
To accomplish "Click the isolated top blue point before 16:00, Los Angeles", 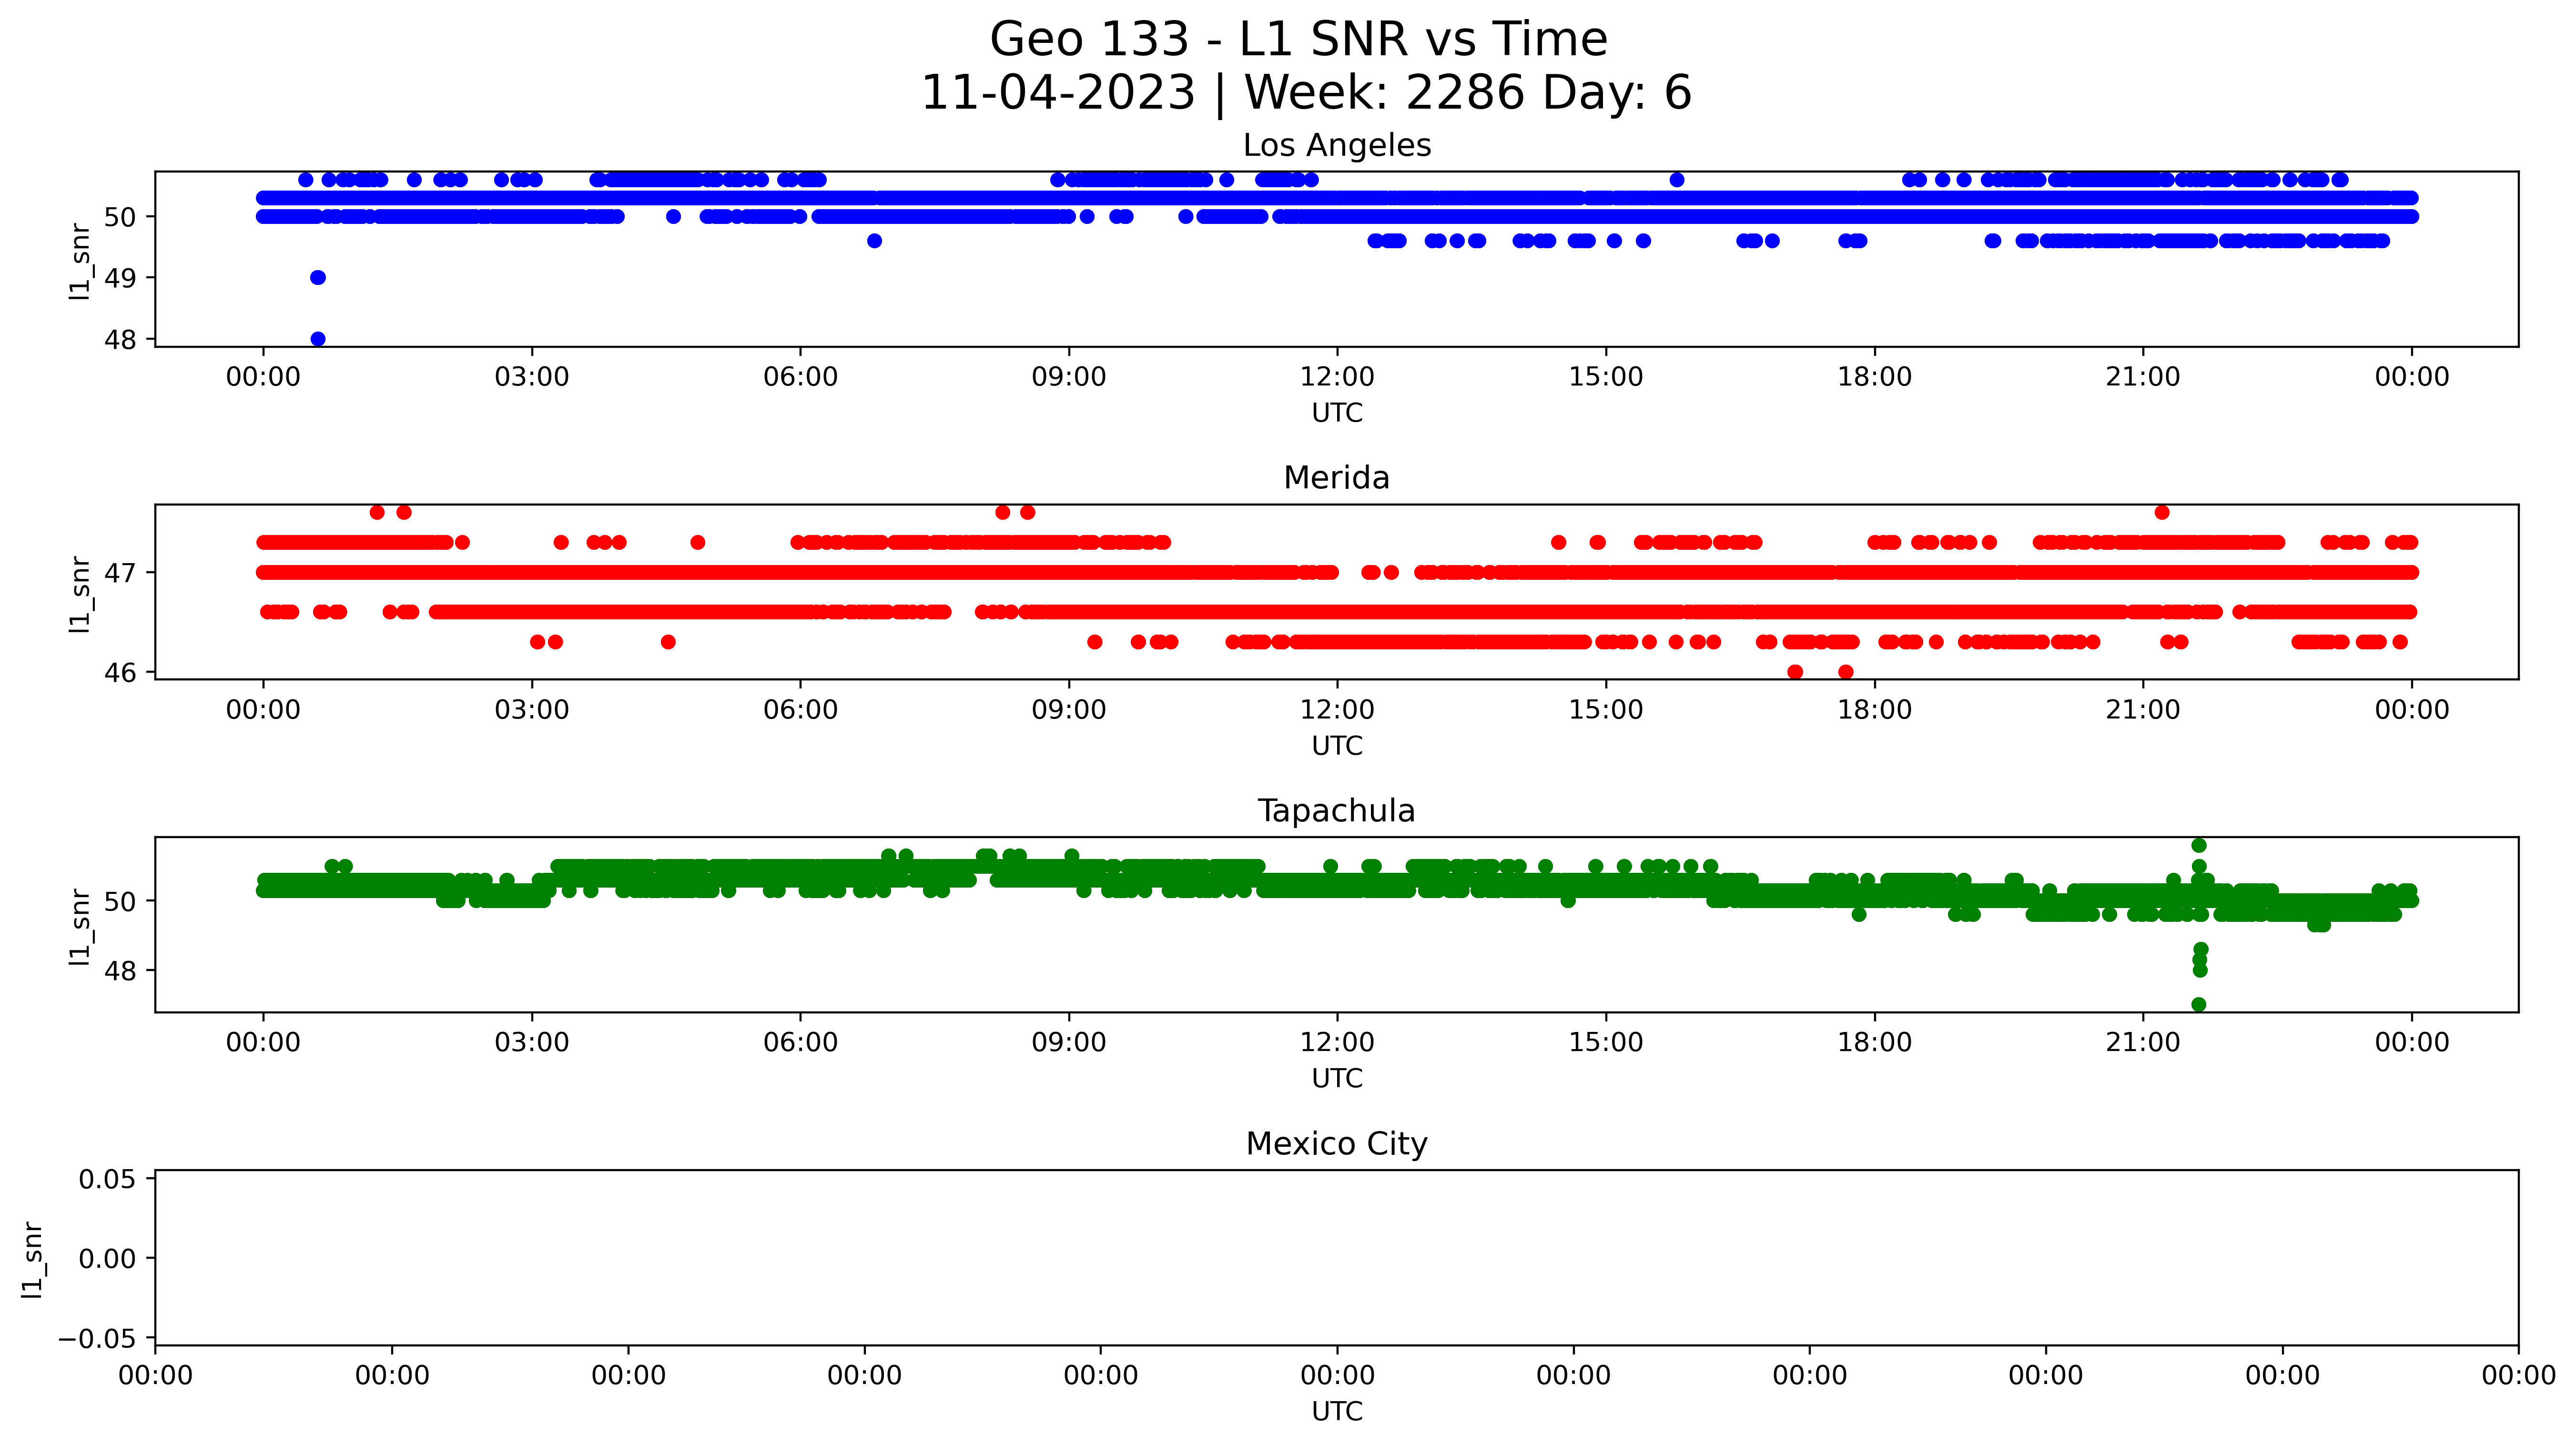I will pyautogui.click(x=1677, y=180).
